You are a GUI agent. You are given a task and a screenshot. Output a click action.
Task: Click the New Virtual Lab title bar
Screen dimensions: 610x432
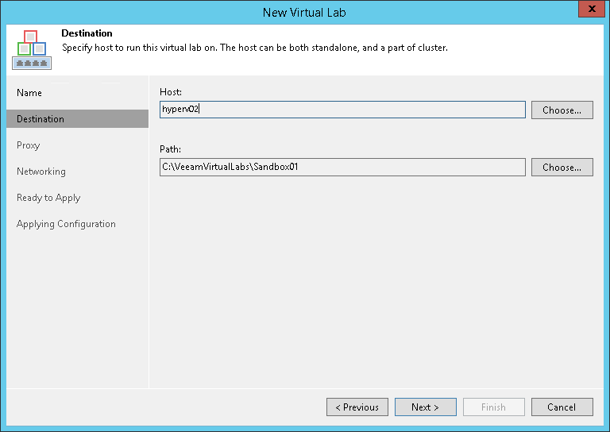[304, 12]
